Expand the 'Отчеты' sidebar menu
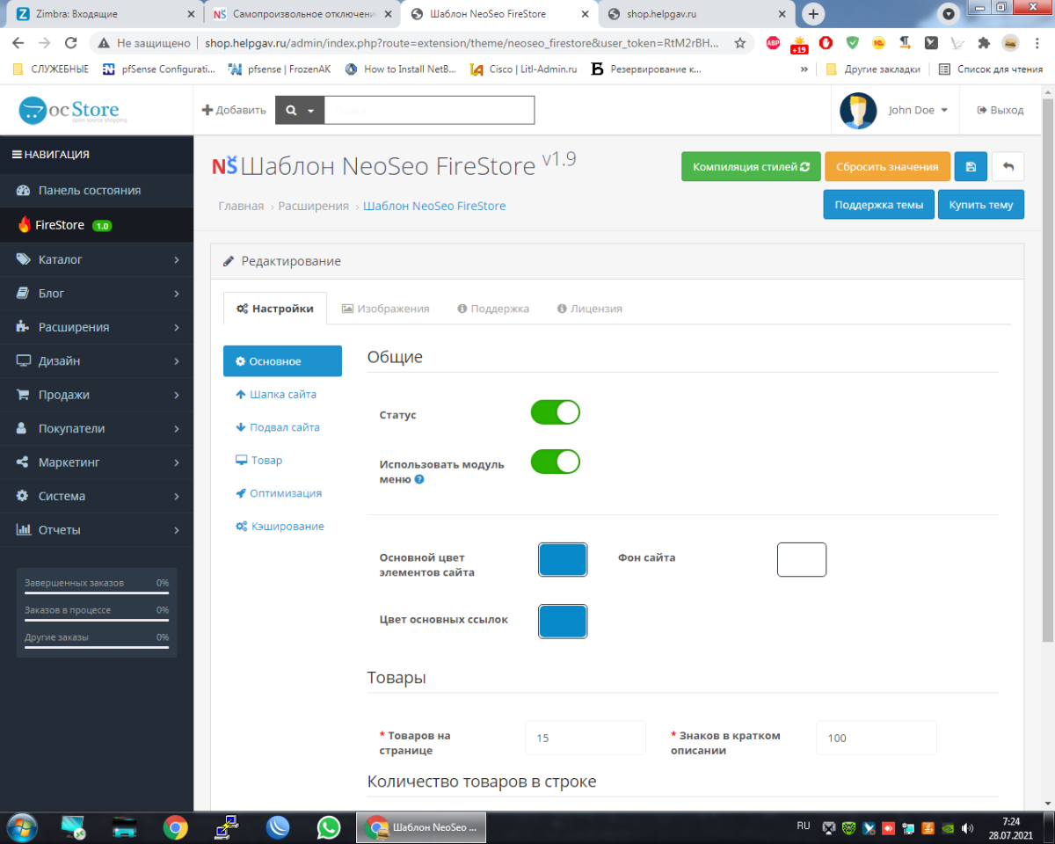 tap(97, 530)
